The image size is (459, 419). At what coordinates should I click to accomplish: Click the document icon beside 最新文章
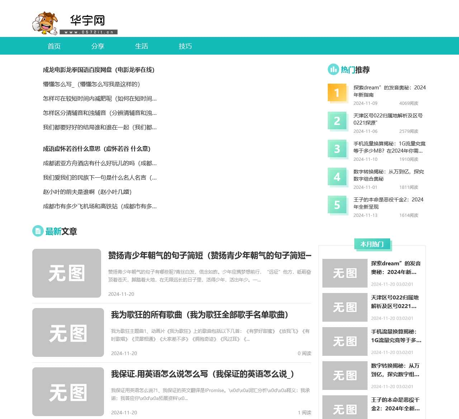click(38, 231)
